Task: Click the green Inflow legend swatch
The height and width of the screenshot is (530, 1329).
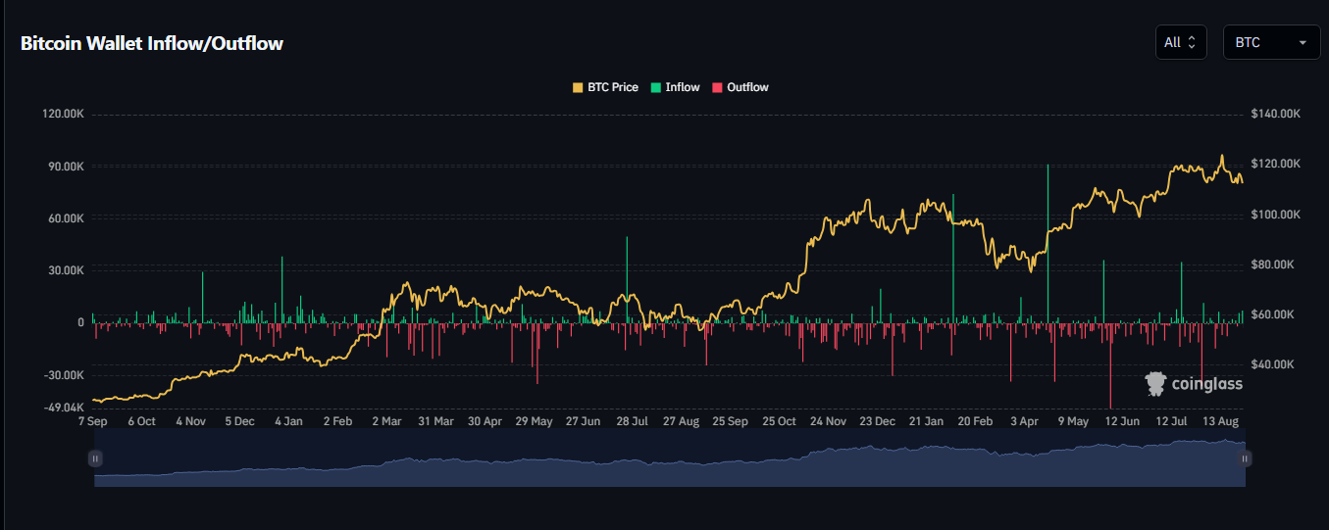Action: 655,87
